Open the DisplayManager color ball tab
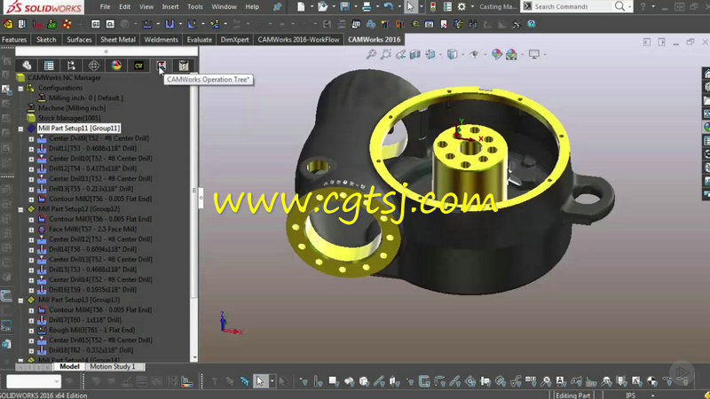Screen dimensions: 710x399 point(116,66)
